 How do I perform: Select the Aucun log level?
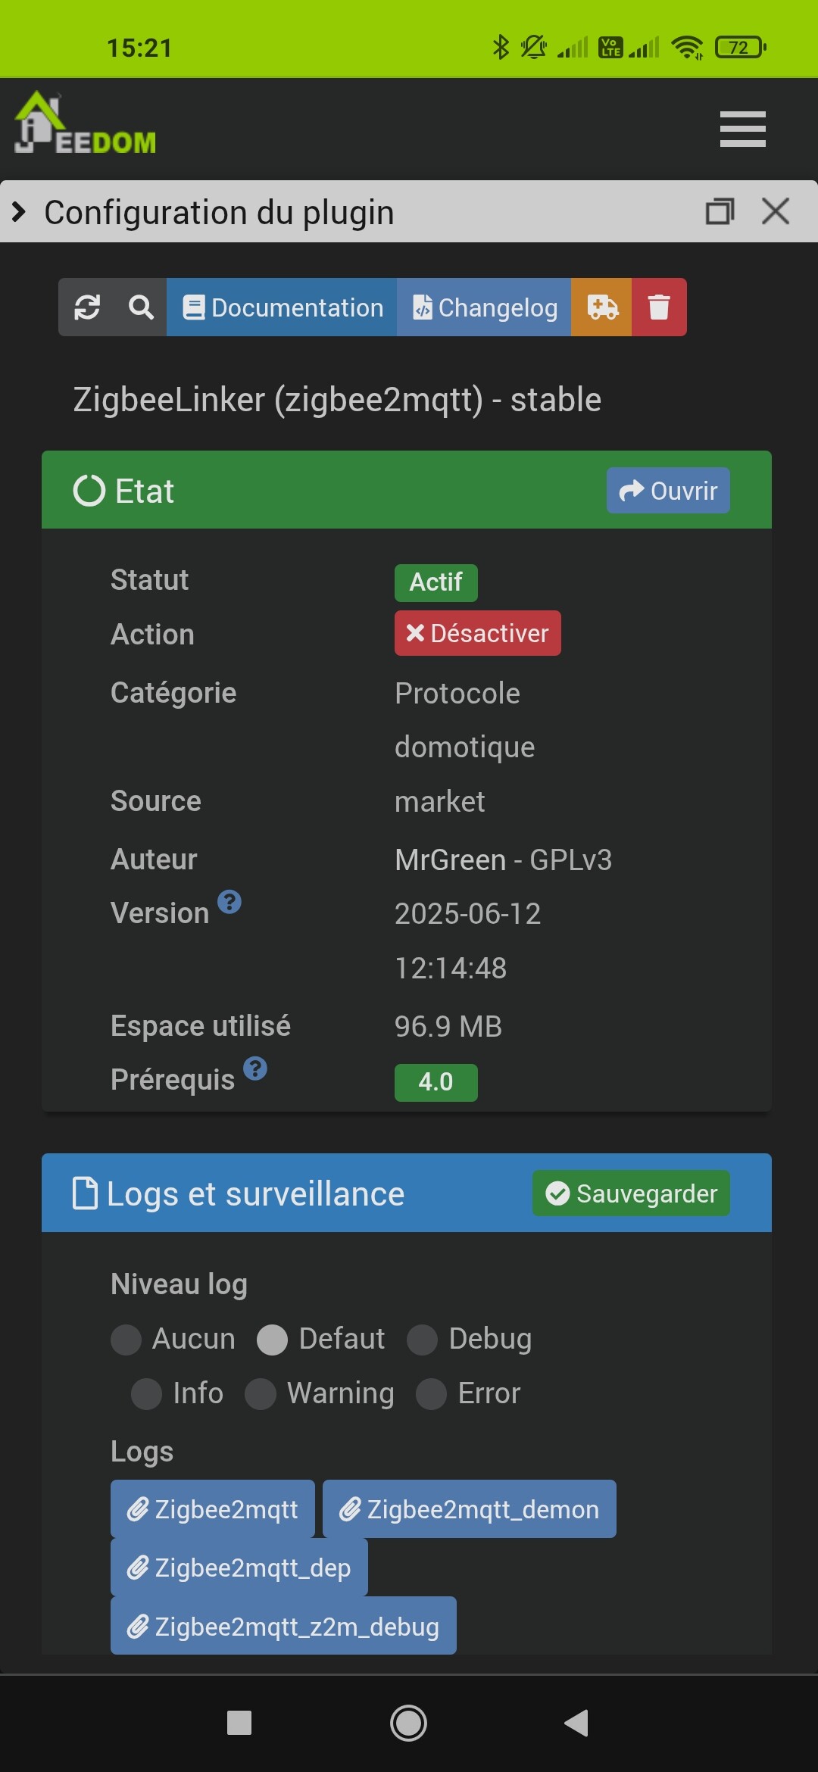coord(126,1340)
